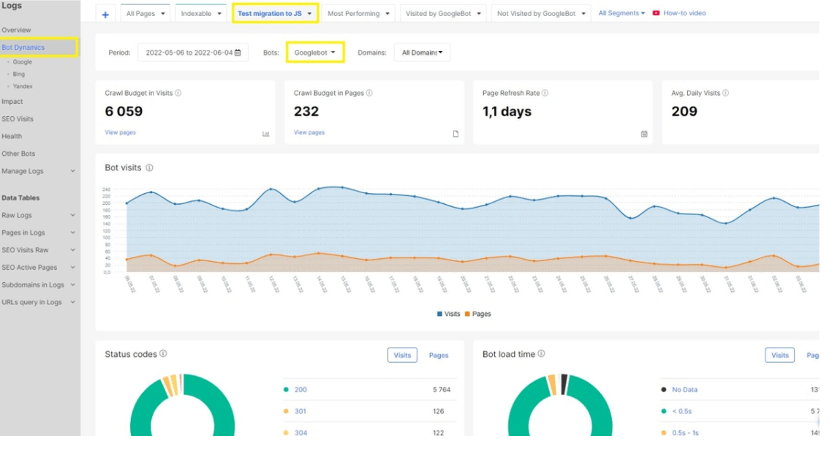Viewport: 832px width, 452px height.
Task: Click the 5 764 visits count
Action: (x=442, y=389)
